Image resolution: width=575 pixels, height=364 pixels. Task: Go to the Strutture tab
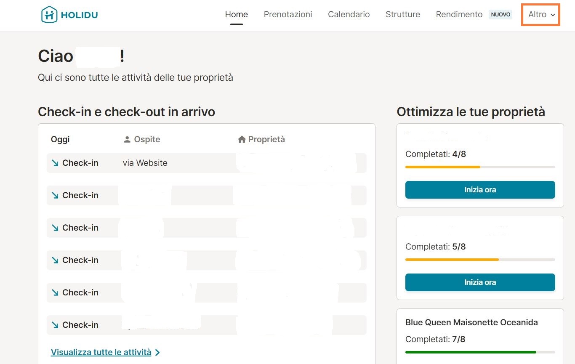tap(402, 14)
